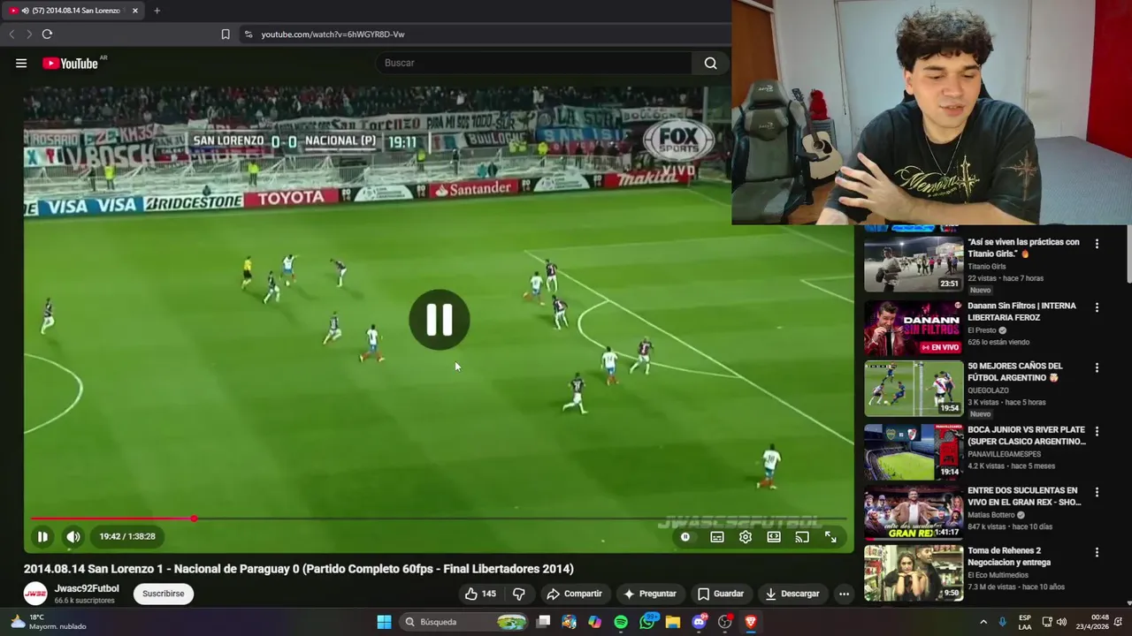Open a new browser tab
Screen dimensions: 1132x636
(157, 11)
